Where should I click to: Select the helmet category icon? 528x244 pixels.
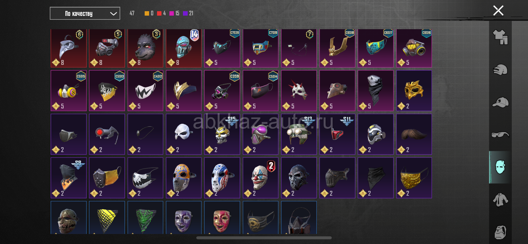(500, 70)
